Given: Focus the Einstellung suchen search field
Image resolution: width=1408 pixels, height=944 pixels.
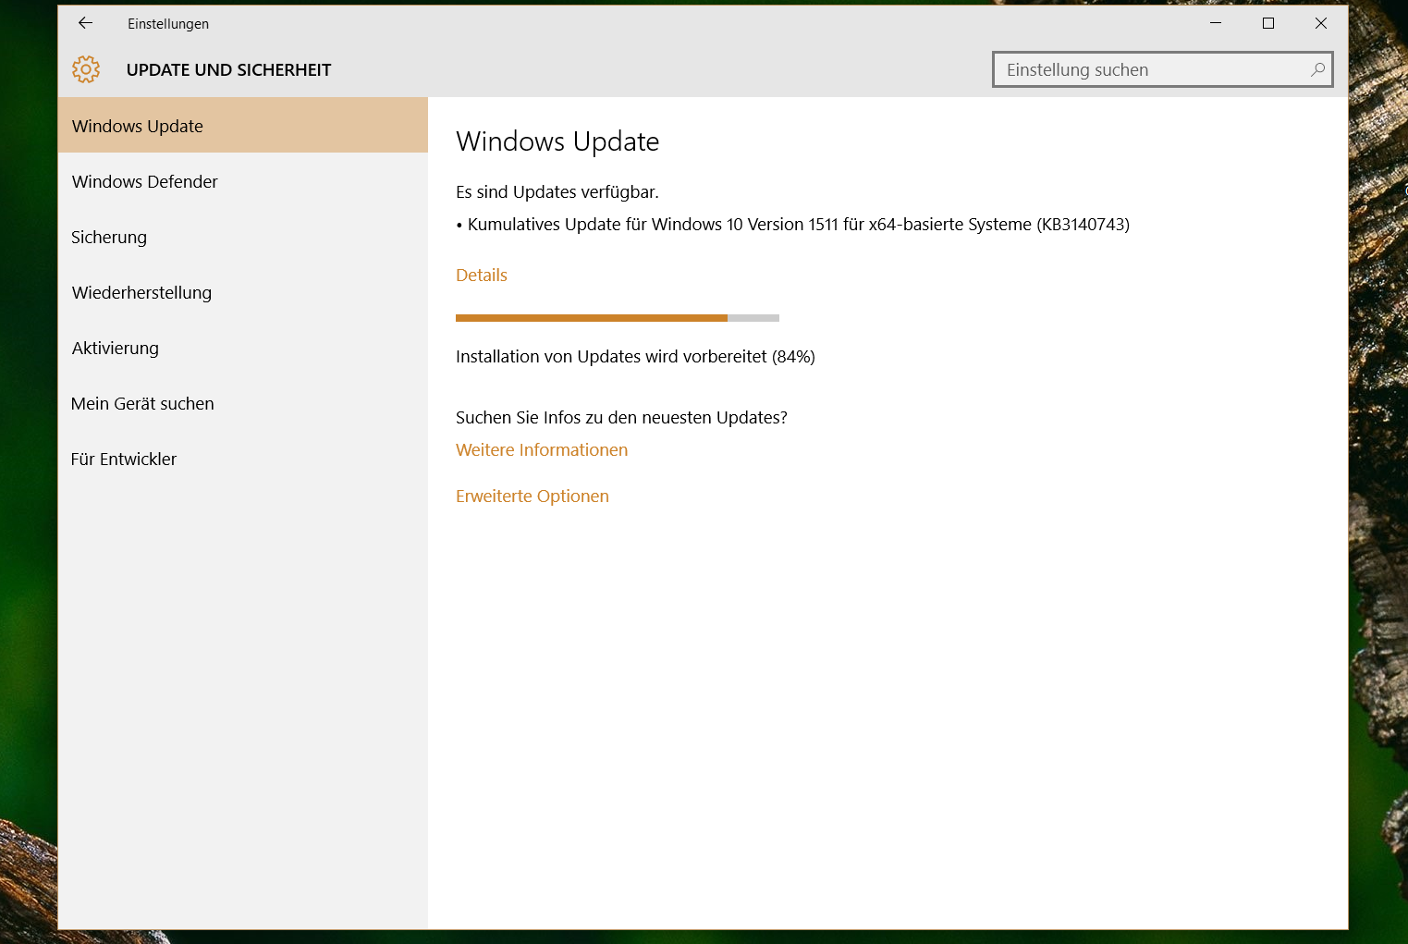Looking at the screenshot, I should coord(1162,69).
